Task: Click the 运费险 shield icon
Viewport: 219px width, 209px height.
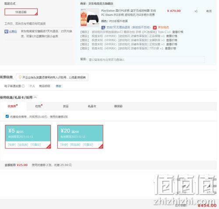Action: pos(6,32)
